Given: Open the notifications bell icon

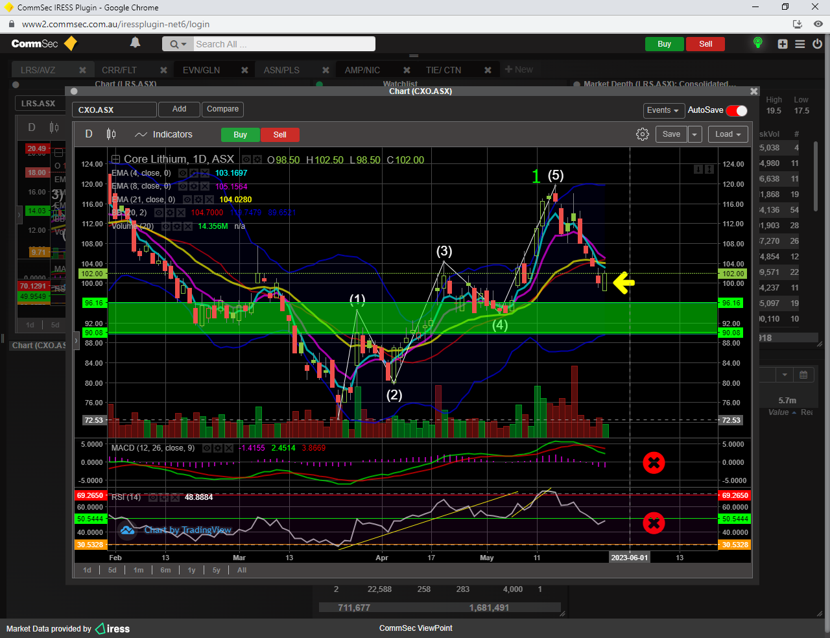Looking at the screenshot, I should 135,43.
